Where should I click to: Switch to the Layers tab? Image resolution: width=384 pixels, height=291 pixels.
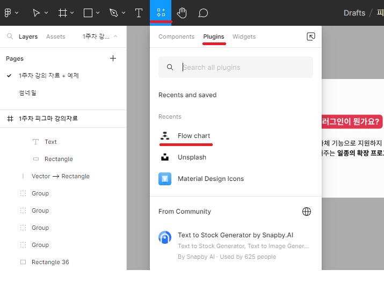pos(28,37)
